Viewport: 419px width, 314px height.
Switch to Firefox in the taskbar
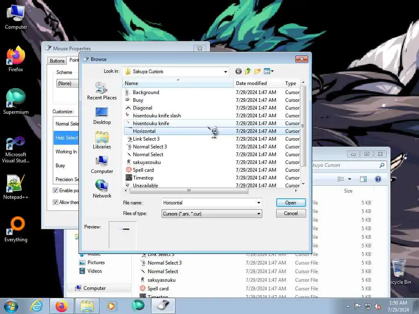coord(62,306)
